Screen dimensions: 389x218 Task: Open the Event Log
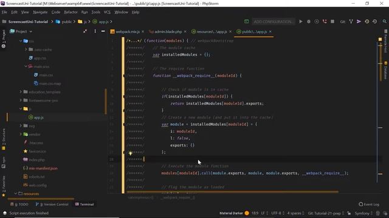[369, 205]
